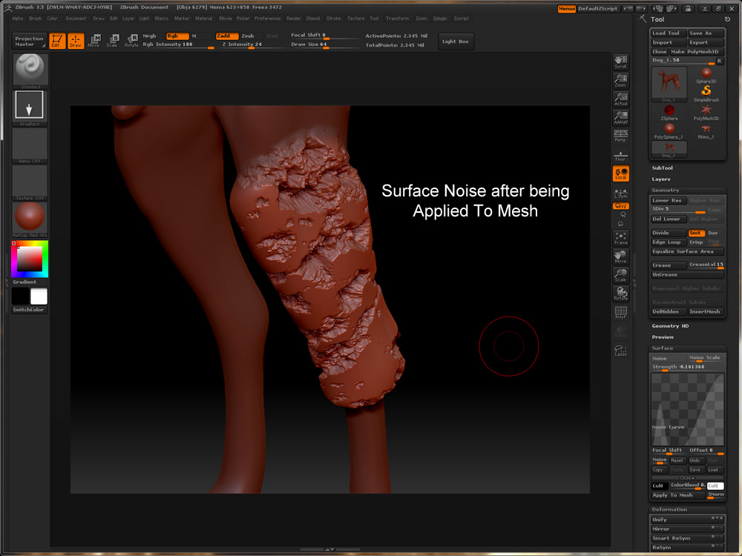Toggle Local transformations button
Screen dimensions: 742x556
[x=620, y=173]
